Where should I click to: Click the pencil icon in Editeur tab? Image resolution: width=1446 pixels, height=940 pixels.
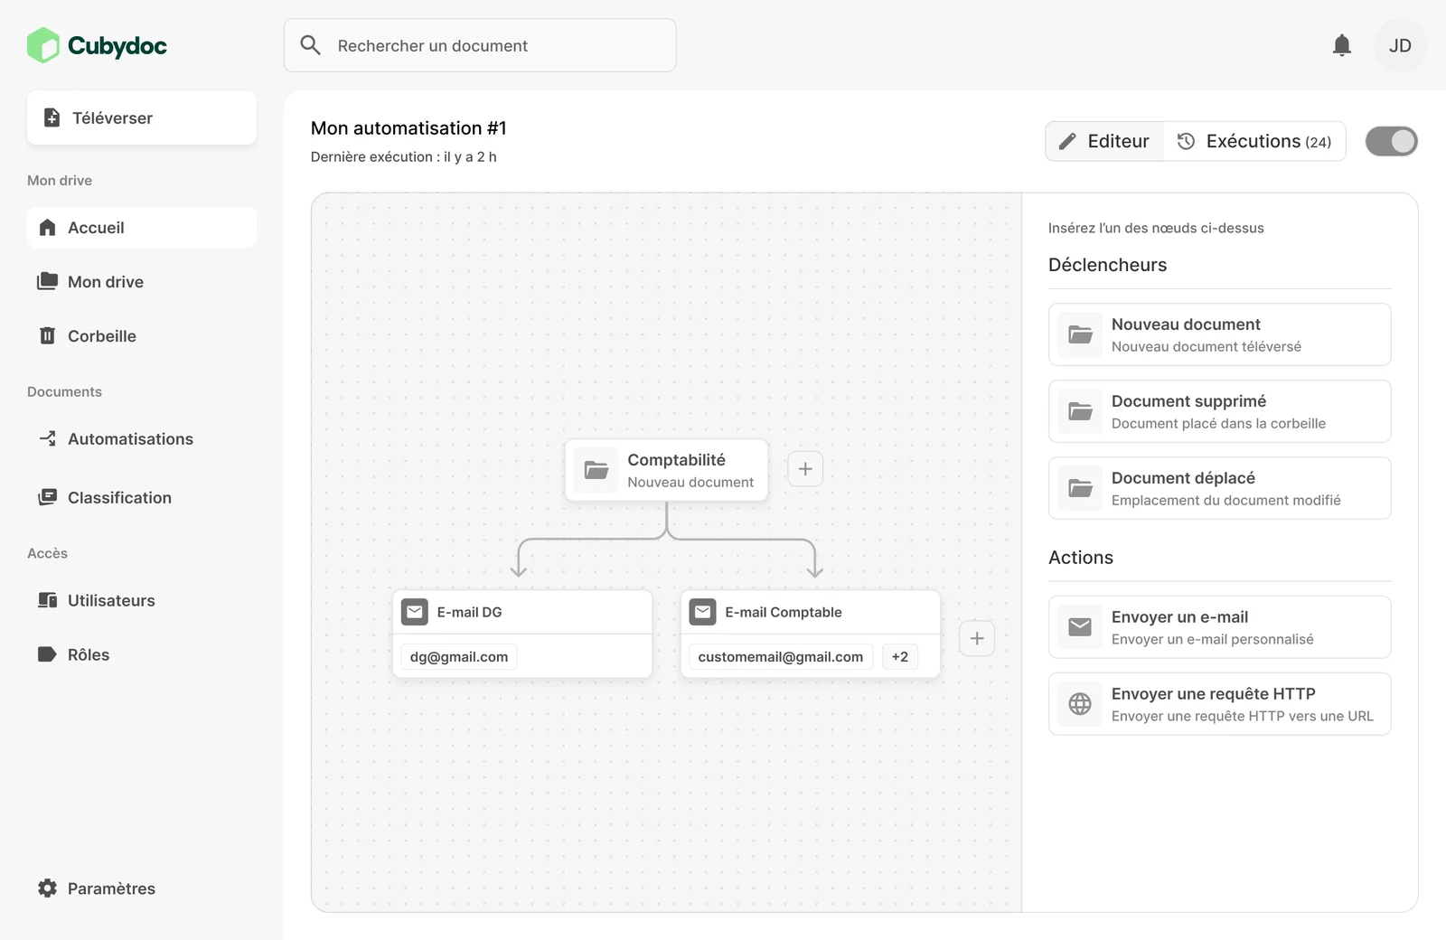pyautogui.click(x=1067, y=141)
